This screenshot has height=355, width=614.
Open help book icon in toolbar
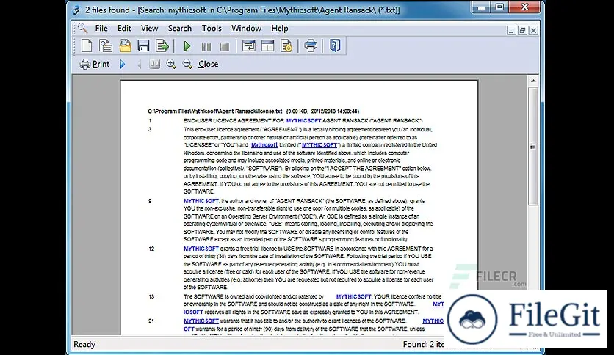coord(335,45)
